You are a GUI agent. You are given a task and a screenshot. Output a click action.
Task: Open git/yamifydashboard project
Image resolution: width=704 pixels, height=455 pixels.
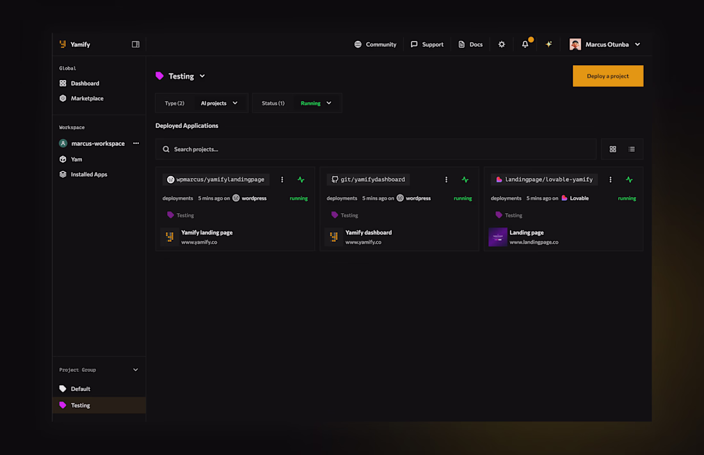click(368, 179)
